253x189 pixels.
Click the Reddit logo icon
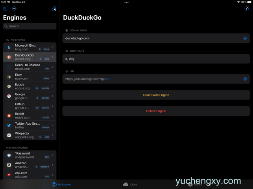coord(9,116)
